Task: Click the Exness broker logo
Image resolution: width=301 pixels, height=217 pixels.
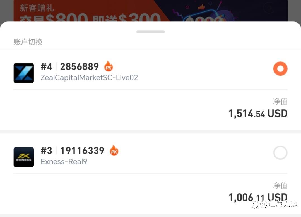Action: click(x=24, y=157)
